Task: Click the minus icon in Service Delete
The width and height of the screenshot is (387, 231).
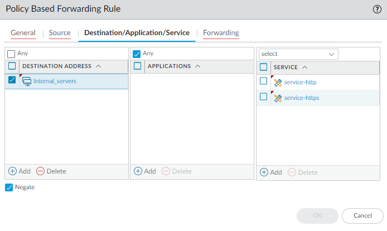Action: (292, 172)
